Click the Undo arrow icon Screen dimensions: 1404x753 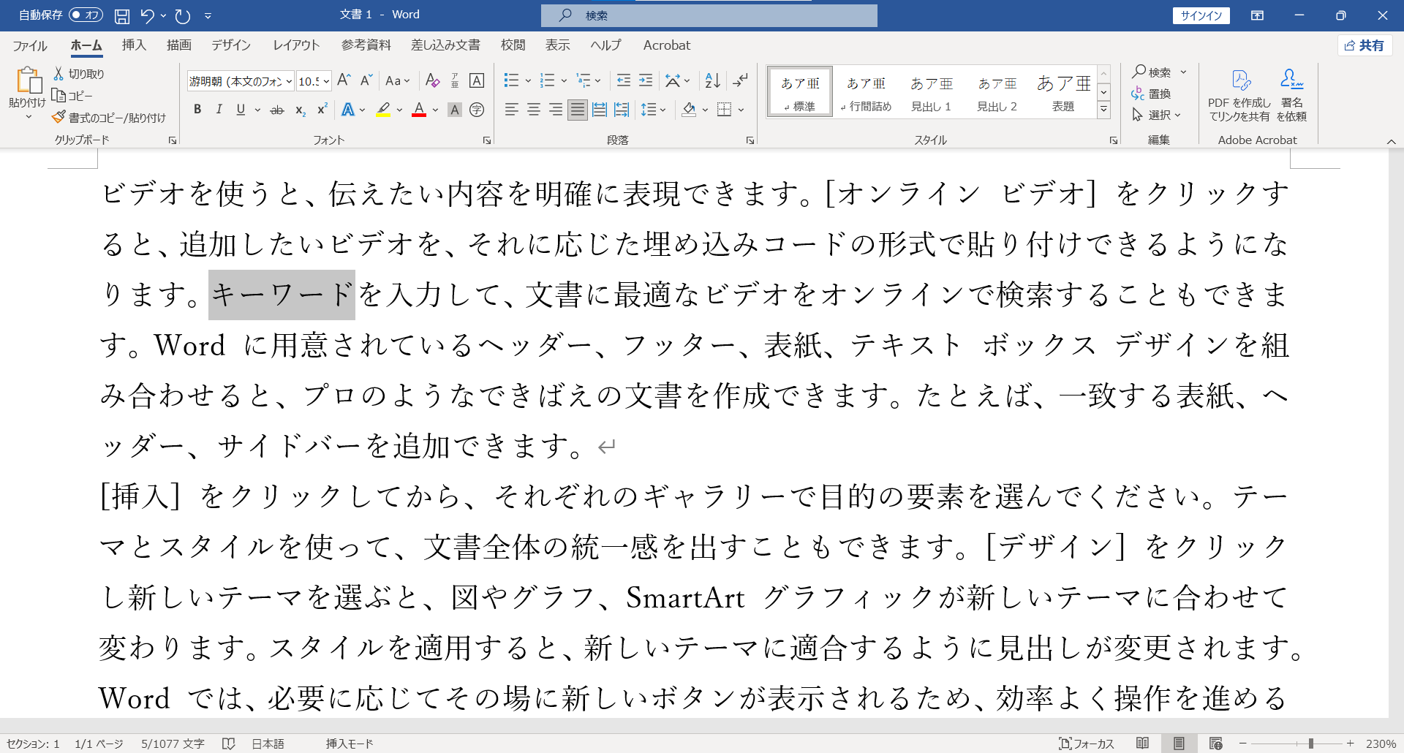pyautogui.click(x=147, y=15)
